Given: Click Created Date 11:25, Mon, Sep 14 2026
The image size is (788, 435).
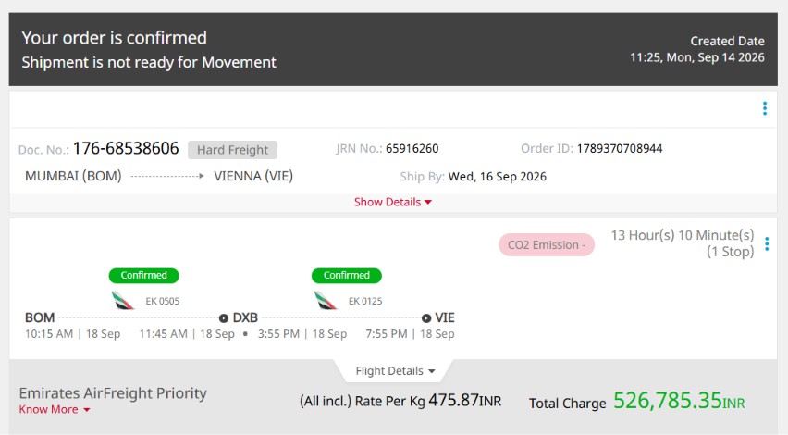Looking at the screenshot, I should (x=697, y=57).
